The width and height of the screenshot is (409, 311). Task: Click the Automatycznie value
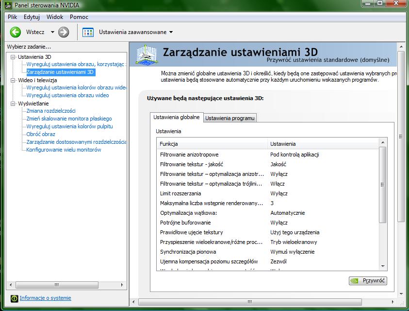click(x=287, y=213)
